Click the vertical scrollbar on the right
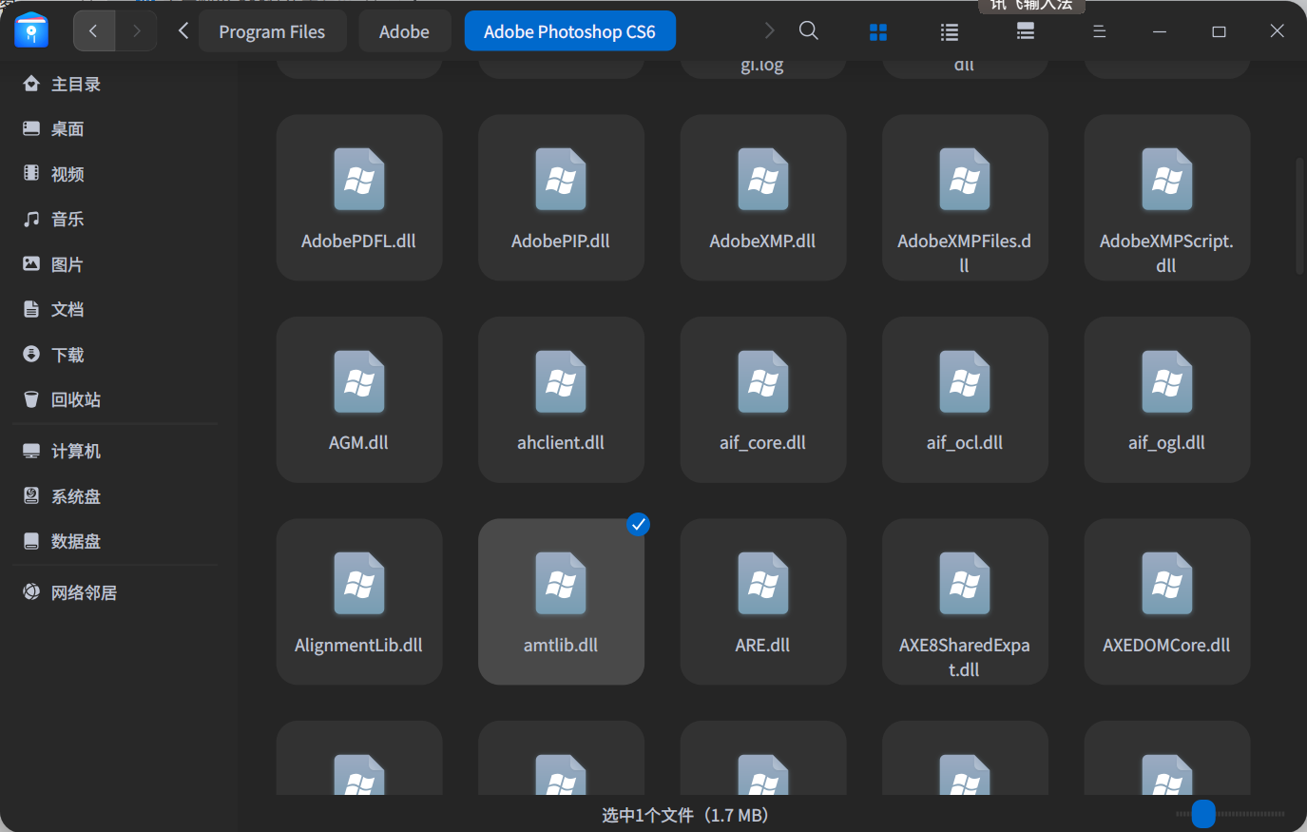1307x832 pixels. coord(1299,216)
